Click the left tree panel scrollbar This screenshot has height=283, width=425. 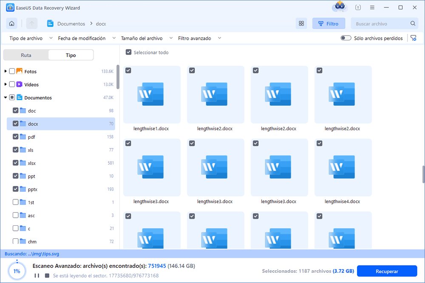[x=118, y=77]
